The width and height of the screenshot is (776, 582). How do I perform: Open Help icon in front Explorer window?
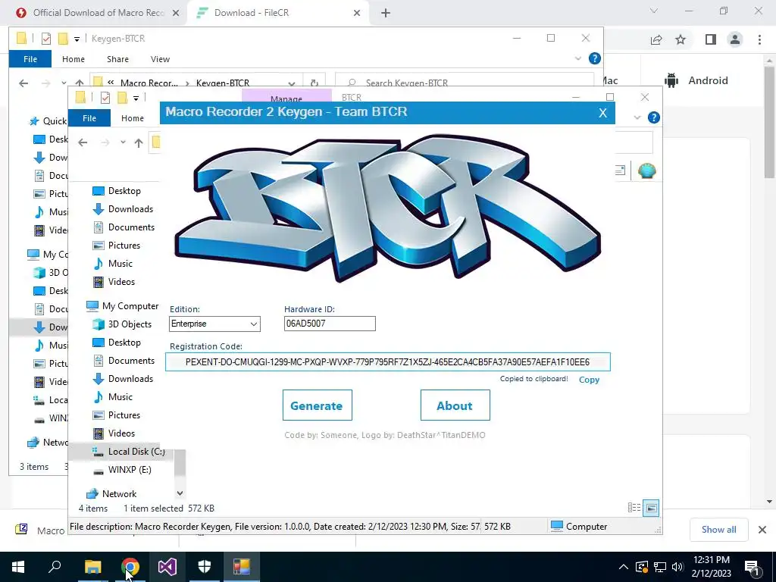click(654, 117)
